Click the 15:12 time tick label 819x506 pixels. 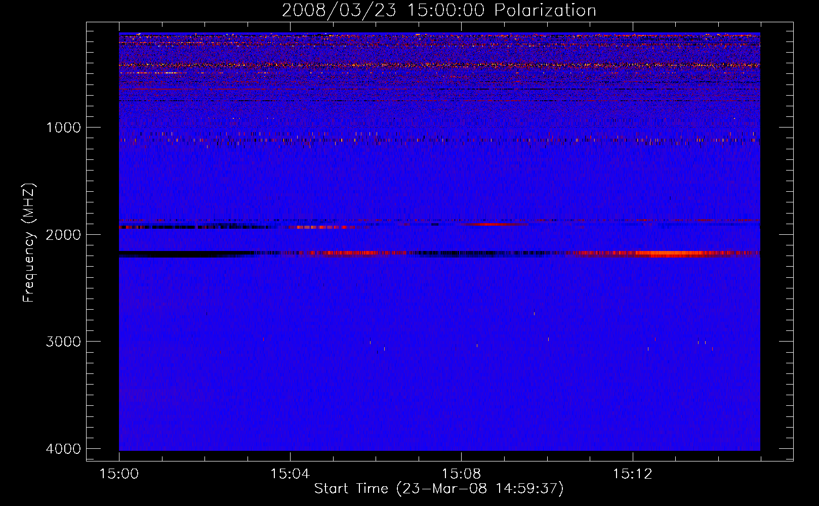632,474
